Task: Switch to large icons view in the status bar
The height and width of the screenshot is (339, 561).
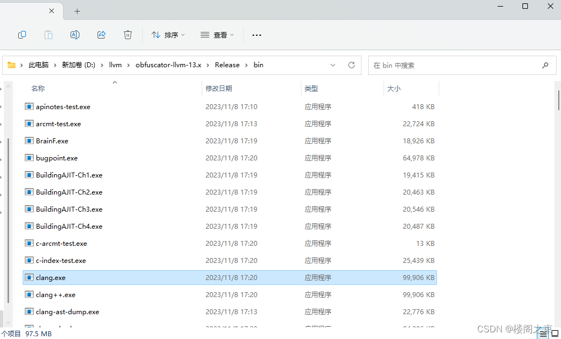Action: tap(555, 333)
